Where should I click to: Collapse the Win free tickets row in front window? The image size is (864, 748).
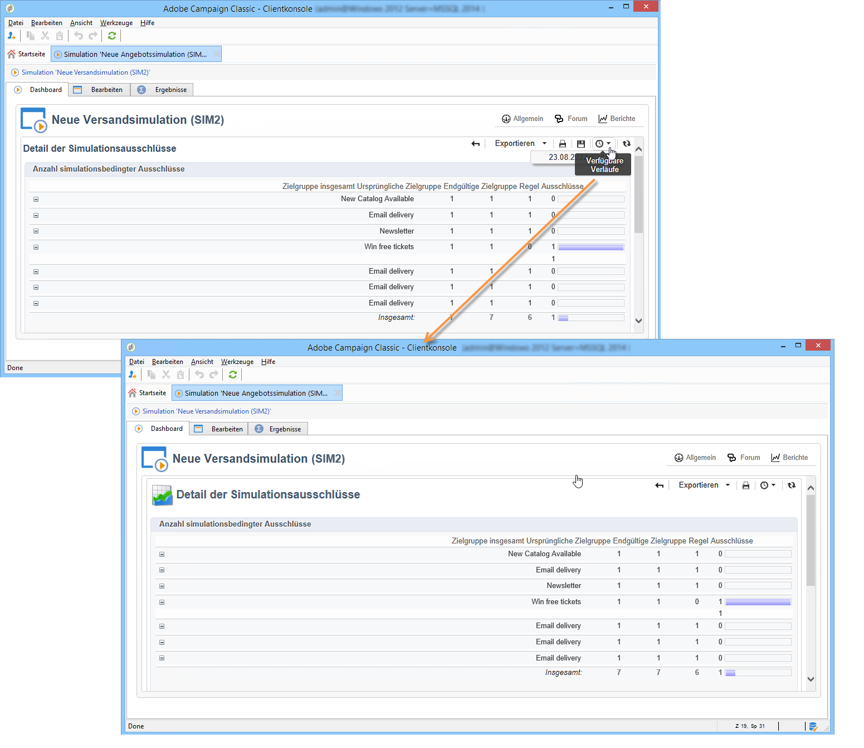[x=162, y=602]
